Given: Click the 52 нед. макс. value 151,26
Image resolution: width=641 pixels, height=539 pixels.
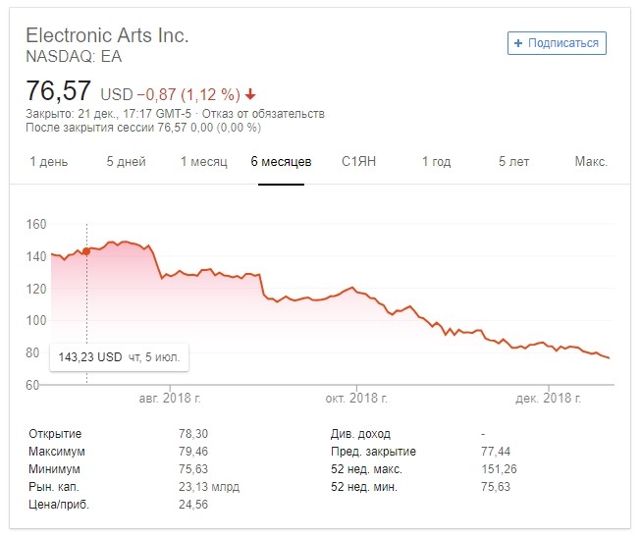Looking at the screenshot, I should pyautogui.click(x=499, y=469).
